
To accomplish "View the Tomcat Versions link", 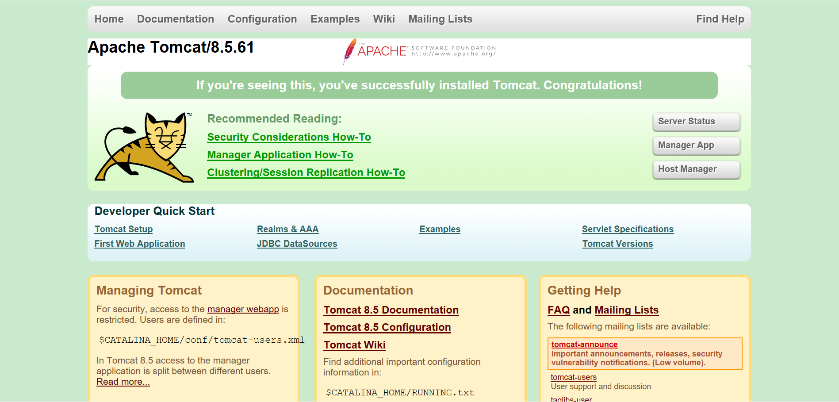I will (617, 244).
